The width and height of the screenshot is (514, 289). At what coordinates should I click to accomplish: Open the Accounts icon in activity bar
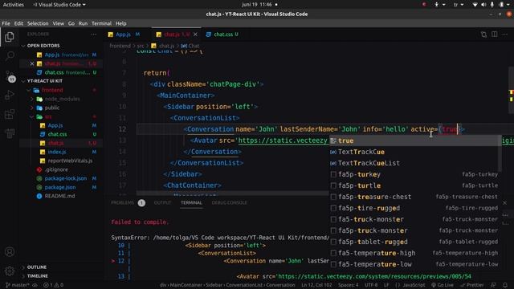[x=10, y=251]
